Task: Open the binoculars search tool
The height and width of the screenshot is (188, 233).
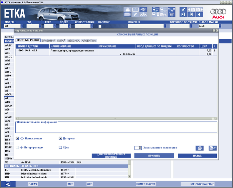Action: click(143, 10)
